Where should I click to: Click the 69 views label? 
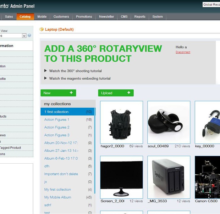136,146
